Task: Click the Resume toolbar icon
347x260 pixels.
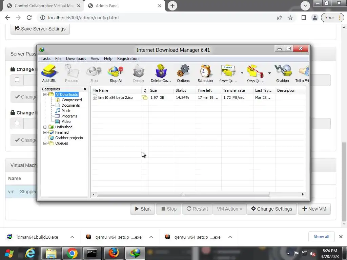Action: click(x=72, y=73)
